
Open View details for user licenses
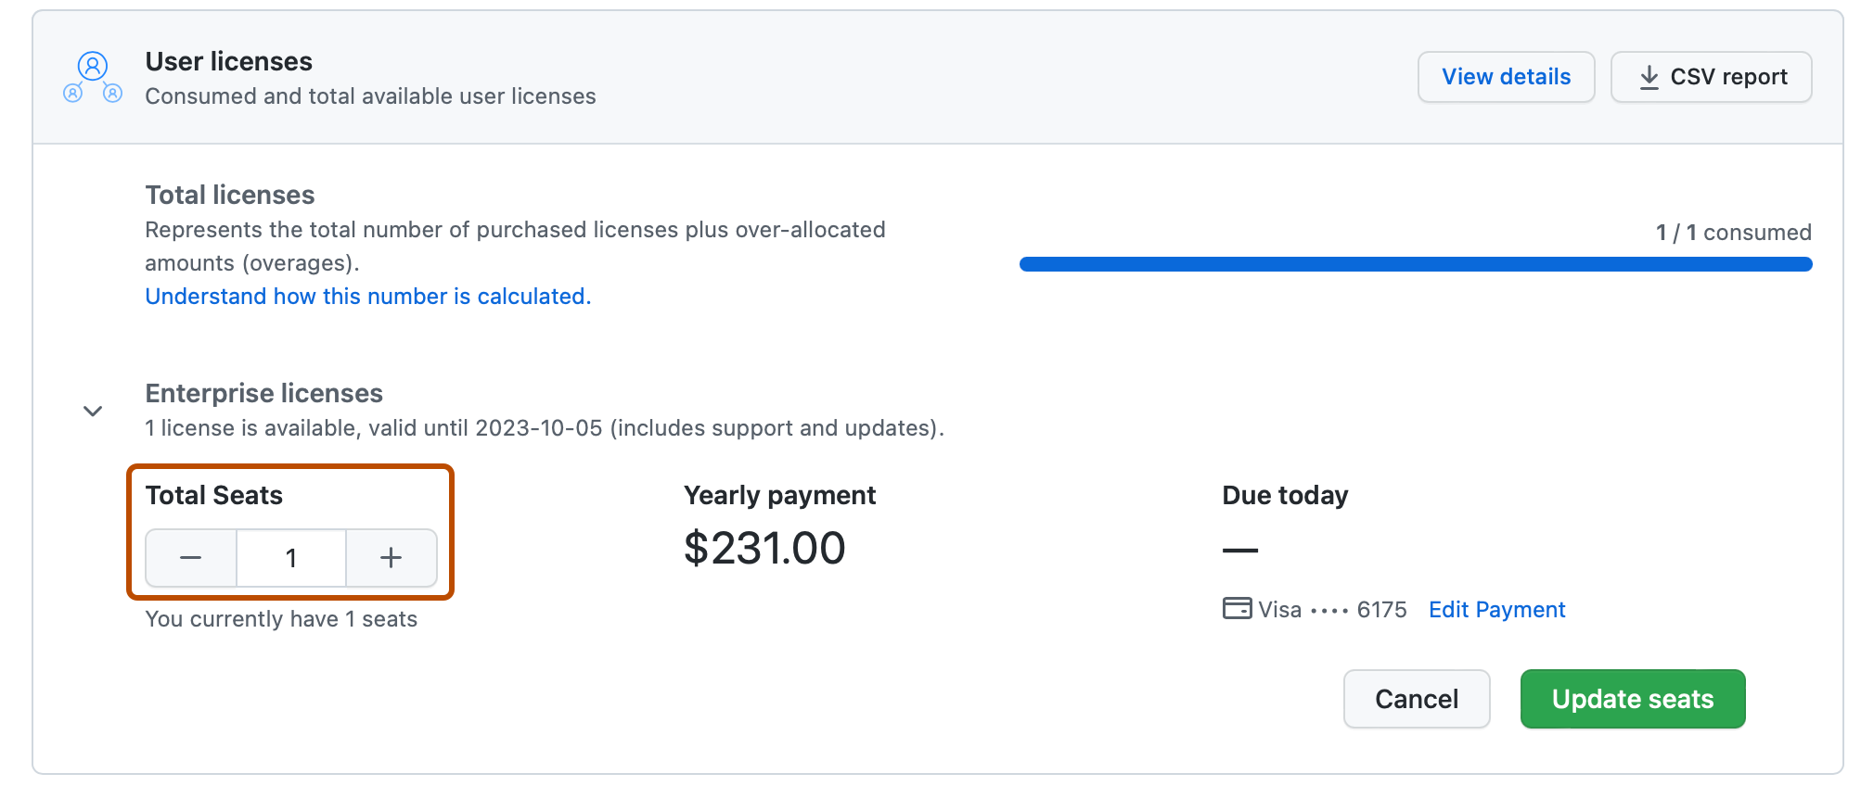tap(1506, 77)
